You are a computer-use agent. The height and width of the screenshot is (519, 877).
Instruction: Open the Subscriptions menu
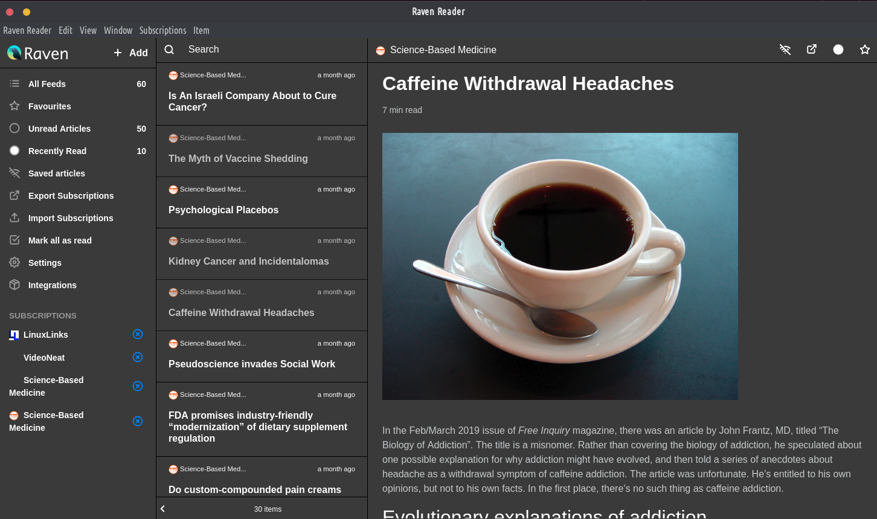[x=162, y=30]
